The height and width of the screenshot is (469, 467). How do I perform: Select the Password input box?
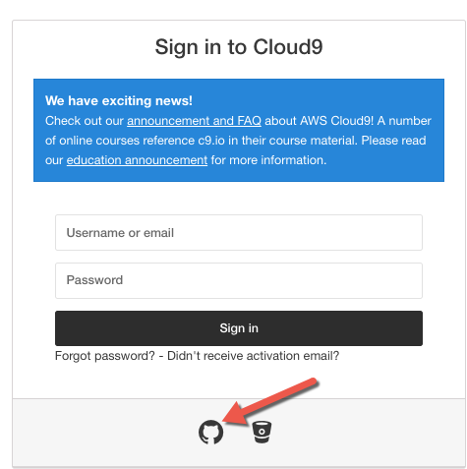tap(239, 280)
